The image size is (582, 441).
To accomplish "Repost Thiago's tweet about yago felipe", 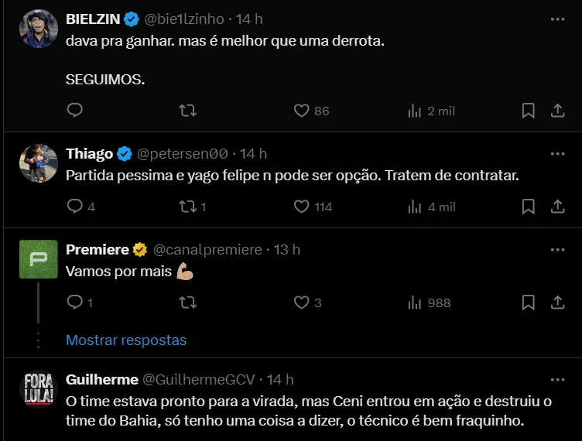I will tap(187, 207).
